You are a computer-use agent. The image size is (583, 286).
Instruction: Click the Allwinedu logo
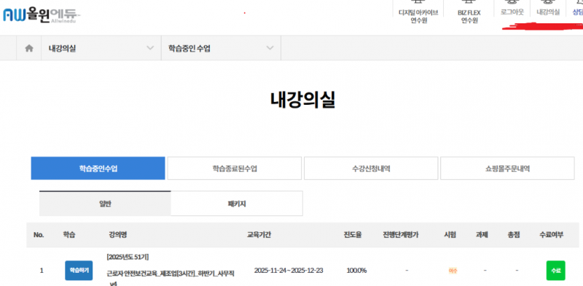(x=42, y=15)
